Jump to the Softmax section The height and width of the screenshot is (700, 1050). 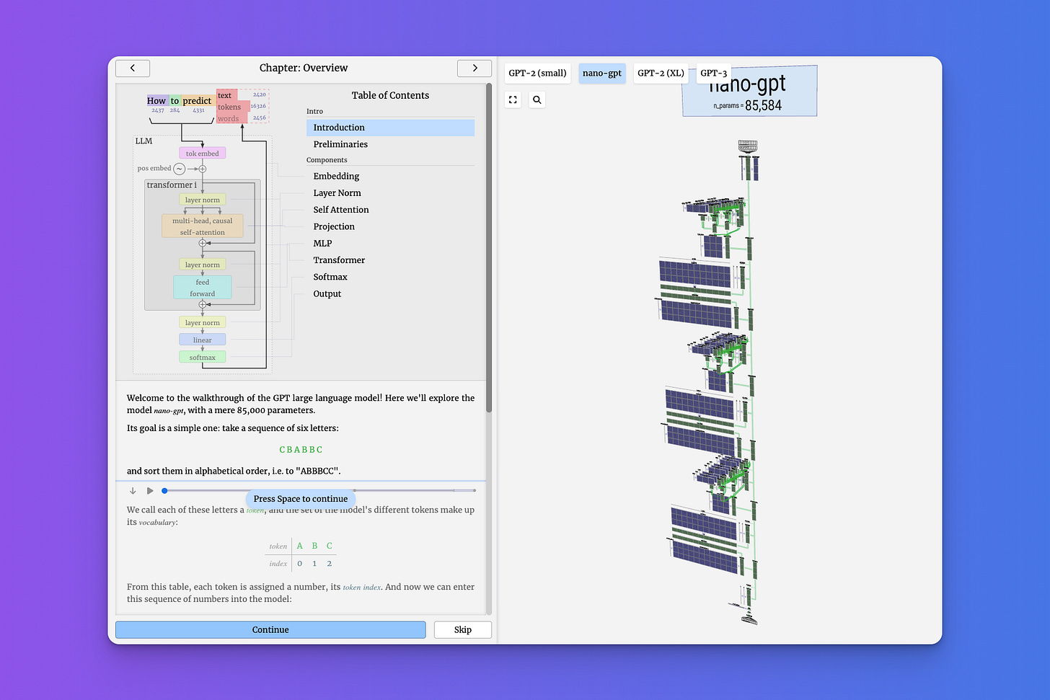coord(390,277)
